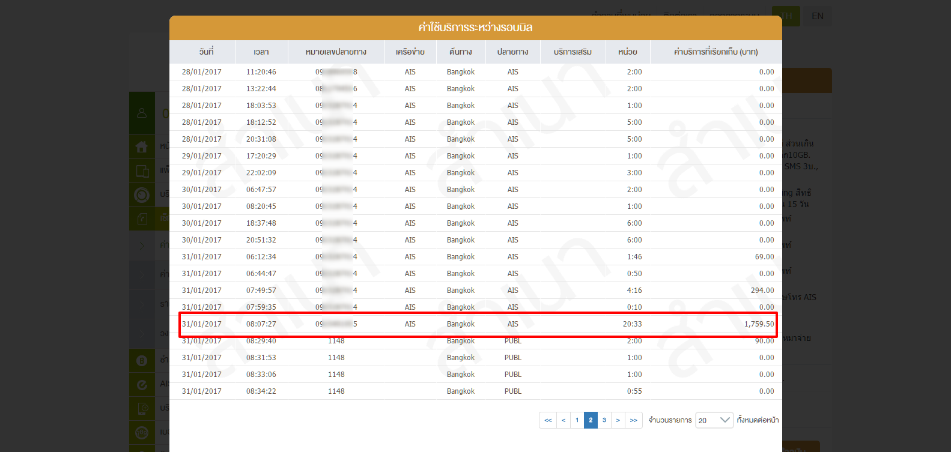
Task: Select the time cell 13:22:44
Action: click(x=261, y=89)
